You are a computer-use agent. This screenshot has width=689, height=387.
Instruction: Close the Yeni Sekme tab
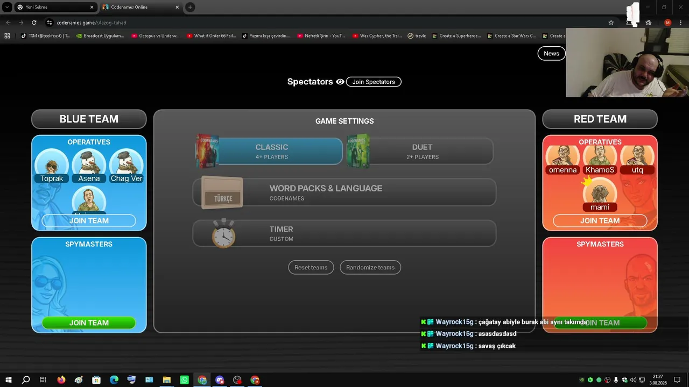point(92,7)
